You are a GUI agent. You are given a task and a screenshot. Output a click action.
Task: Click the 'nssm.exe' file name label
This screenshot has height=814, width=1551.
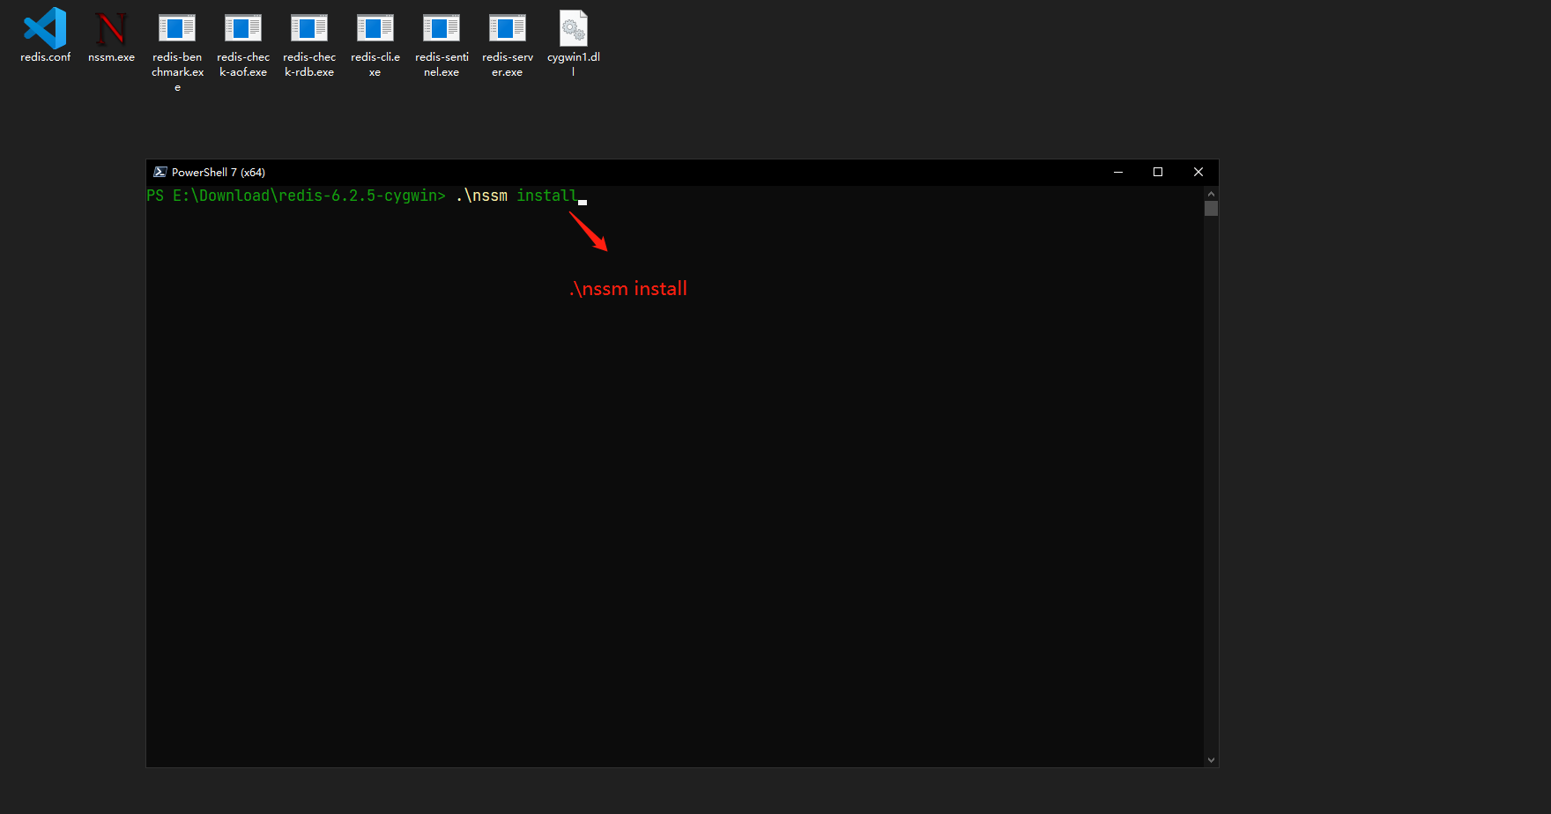[111, 57]
